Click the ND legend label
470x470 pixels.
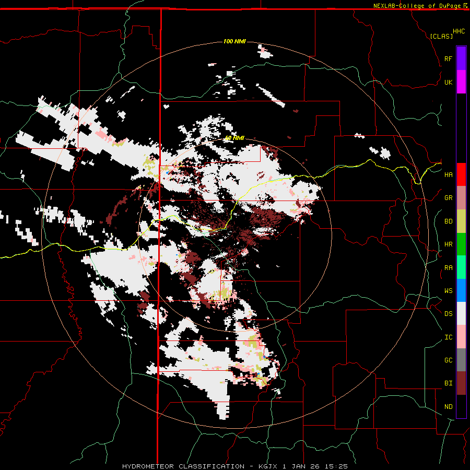[x=448, y=407]
